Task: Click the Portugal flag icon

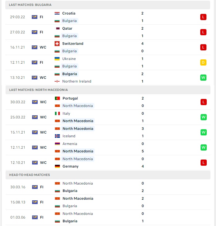Action: (x=57, y=98)
